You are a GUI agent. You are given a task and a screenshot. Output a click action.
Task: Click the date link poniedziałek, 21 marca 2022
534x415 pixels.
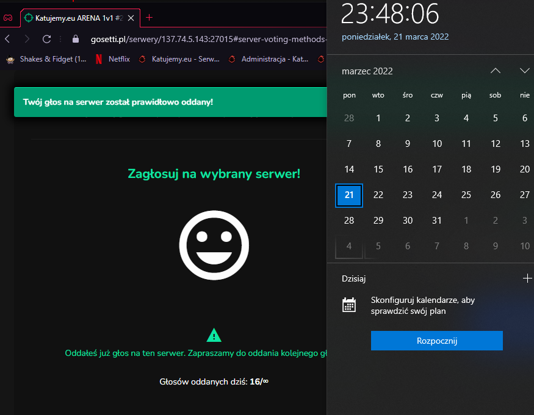[x=395, y=37]
